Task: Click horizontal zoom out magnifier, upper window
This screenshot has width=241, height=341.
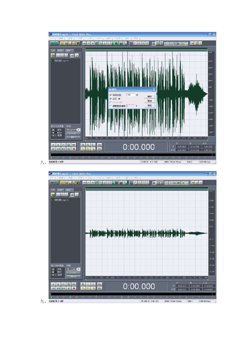Action: [88, 145]
